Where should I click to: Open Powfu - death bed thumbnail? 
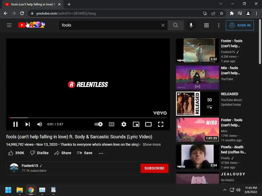click(197, 157)
